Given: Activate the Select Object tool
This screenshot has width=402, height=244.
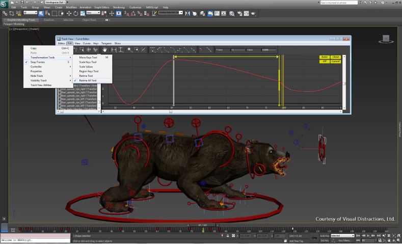Looking at the screenshot, I should (41, 13).
